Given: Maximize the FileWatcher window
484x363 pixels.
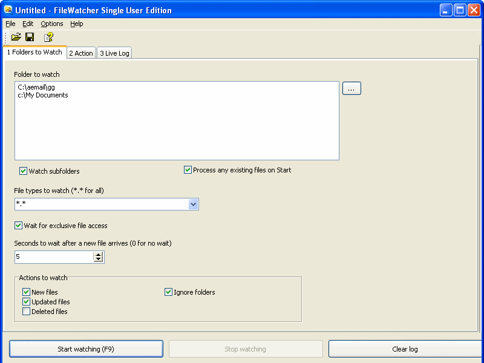Looking at the screenshot, I should (460, 10).
